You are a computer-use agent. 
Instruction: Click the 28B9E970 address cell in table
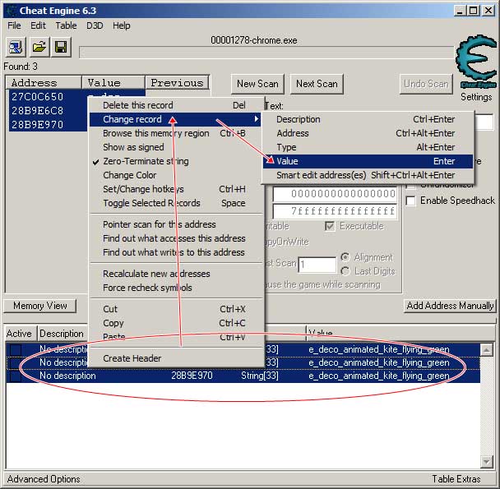(192, 376)
